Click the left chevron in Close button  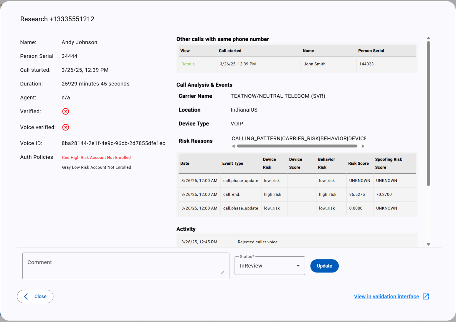tap(26, 296)
